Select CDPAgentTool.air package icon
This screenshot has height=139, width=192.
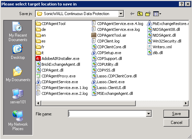[x=94, y=35]
